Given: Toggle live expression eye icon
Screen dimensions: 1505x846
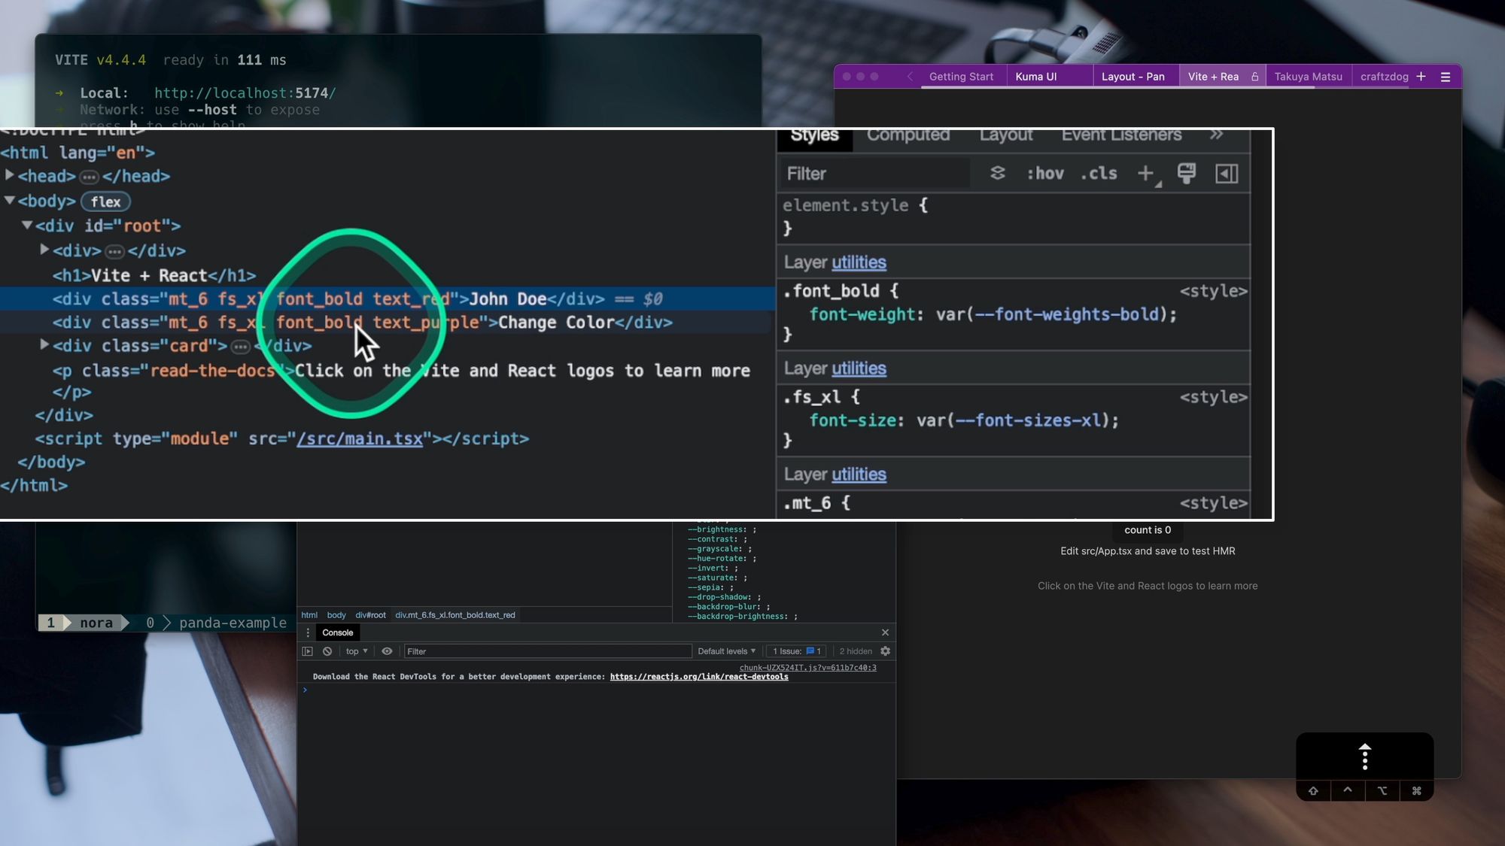Looking at the screenshot, I should pos(387,651).
